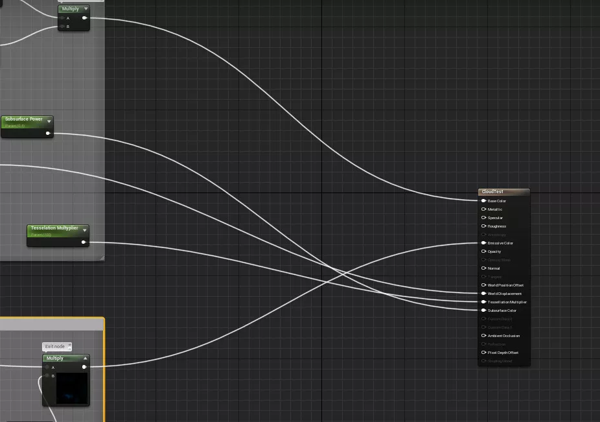Expand the Subsurface Power node preview
Viewport: 600px width, 422px height.
click(x=49, y=121)
